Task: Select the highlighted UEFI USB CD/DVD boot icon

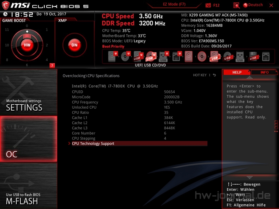Action: [151, 57]
